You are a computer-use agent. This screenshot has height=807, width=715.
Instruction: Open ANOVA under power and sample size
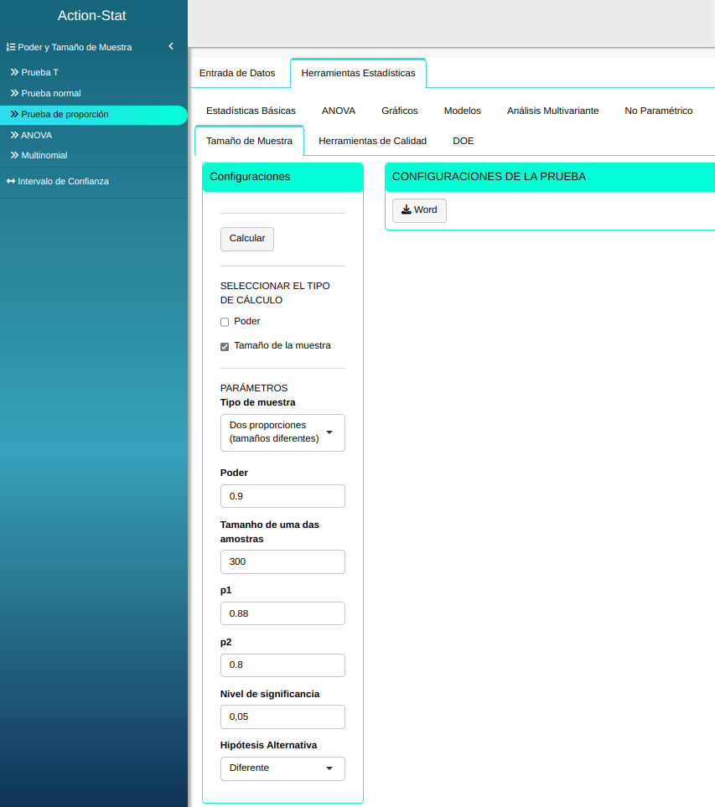click(x=36, y=135)
